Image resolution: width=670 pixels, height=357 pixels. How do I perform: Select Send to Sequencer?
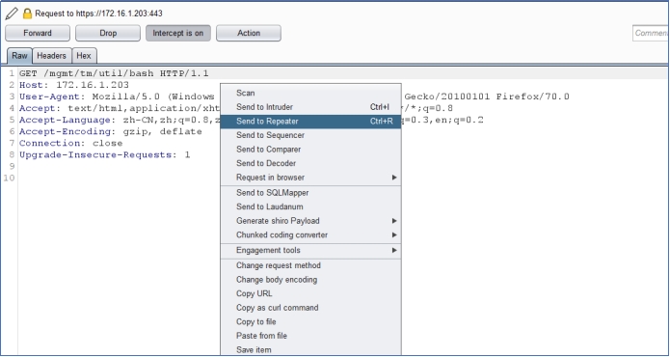click(x=310, y=135)
